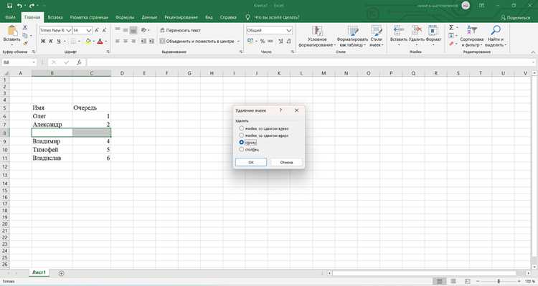
Task: Redo the last undone action
Action: [32, 6]
